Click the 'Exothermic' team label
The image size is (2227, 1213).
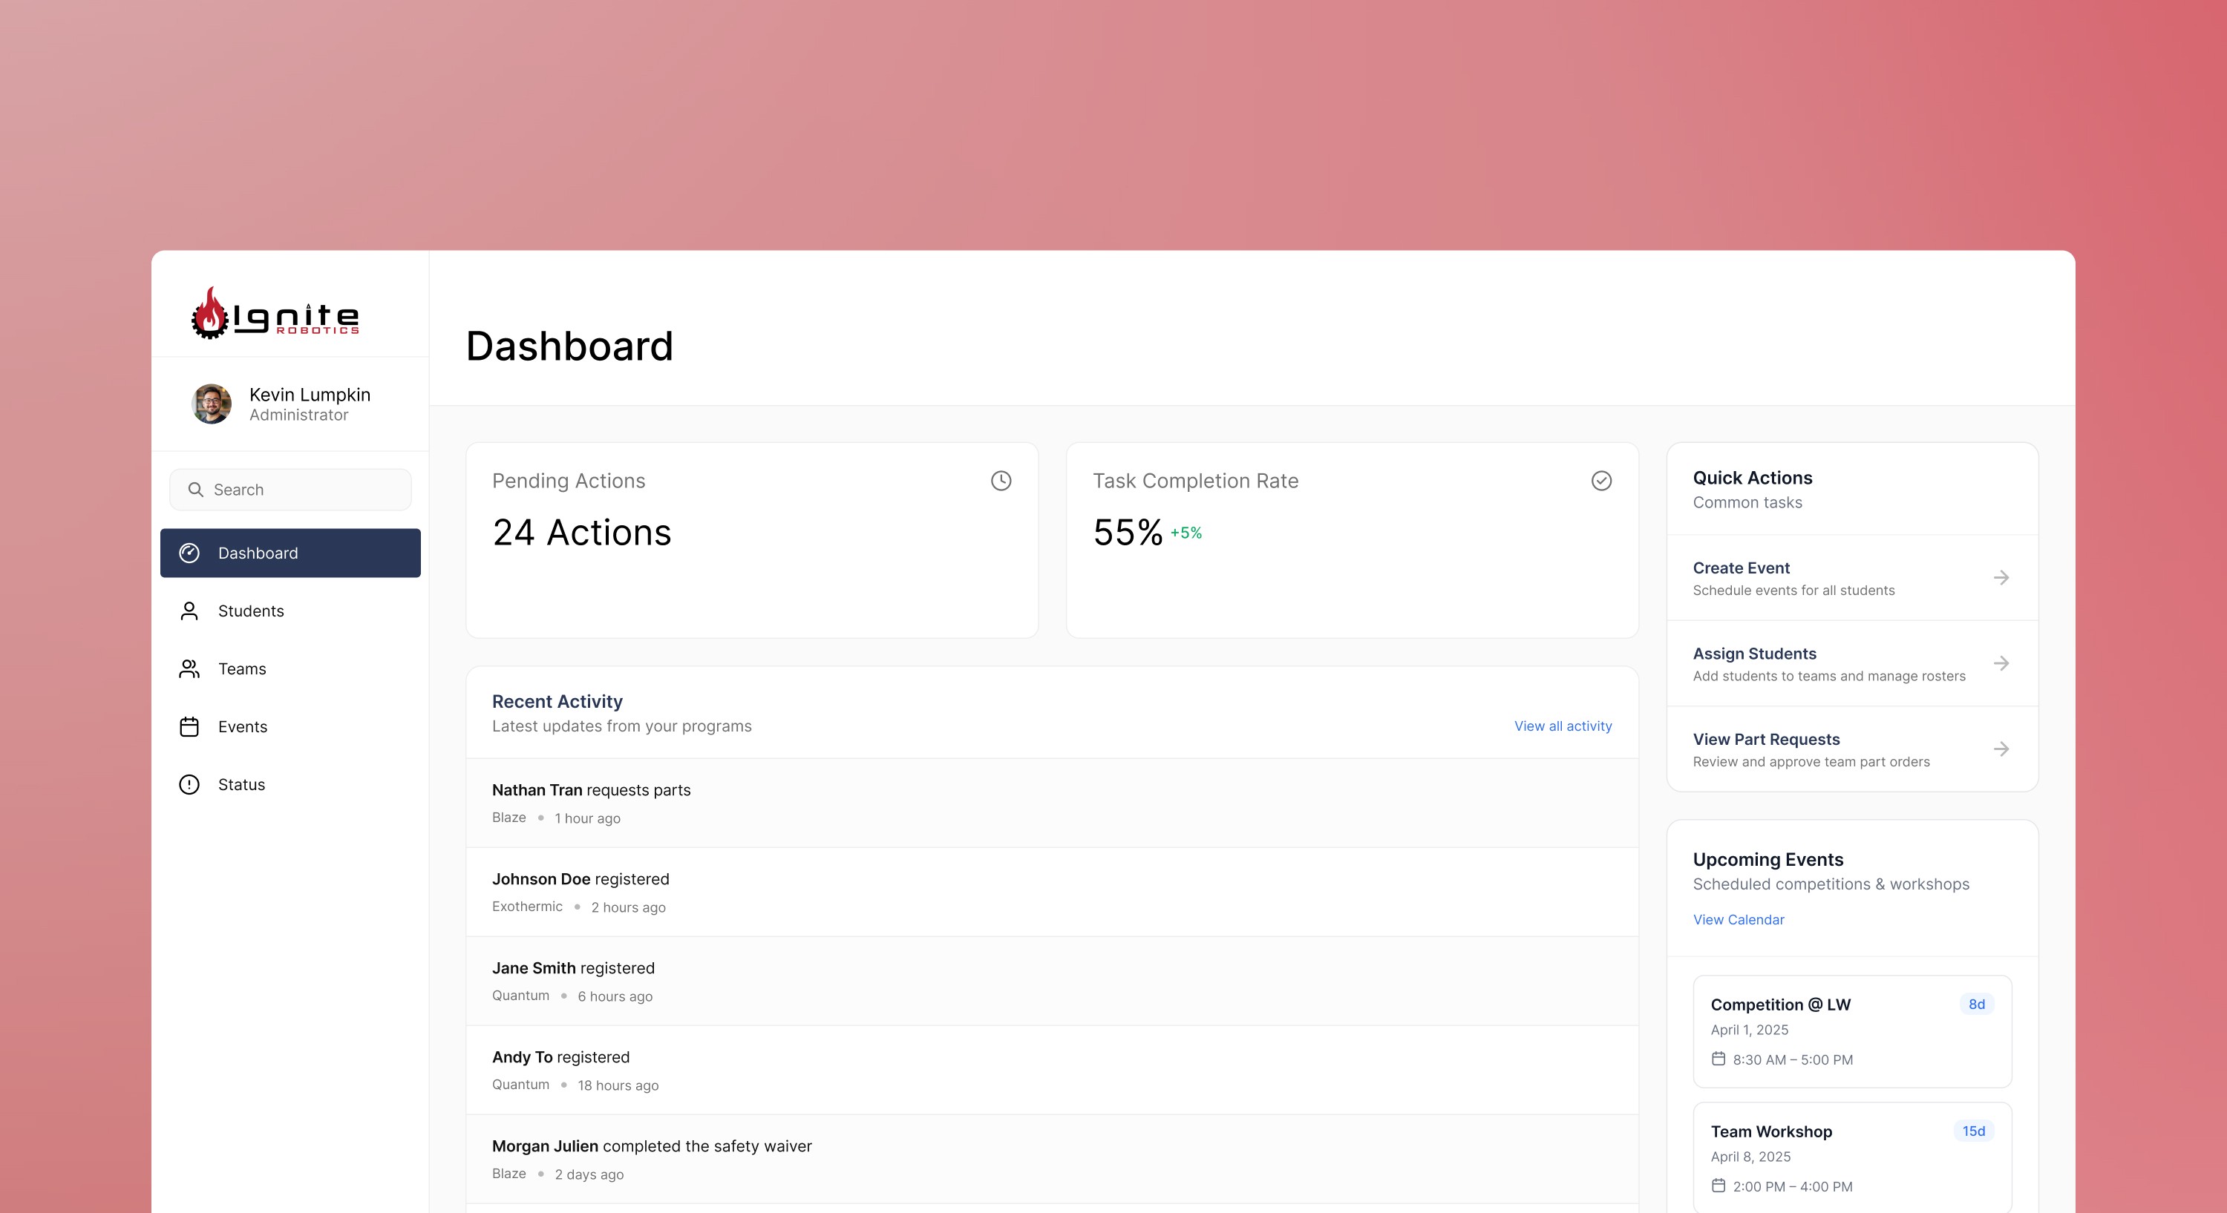[527, 907]
